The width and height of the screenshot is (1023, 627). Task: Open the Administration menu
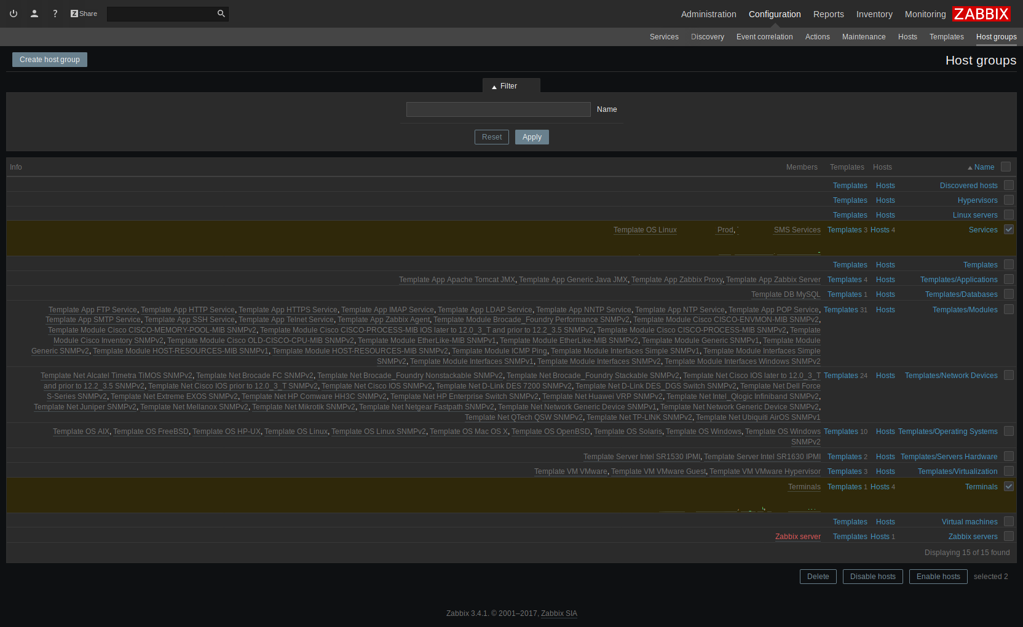[x=708, y=14]
